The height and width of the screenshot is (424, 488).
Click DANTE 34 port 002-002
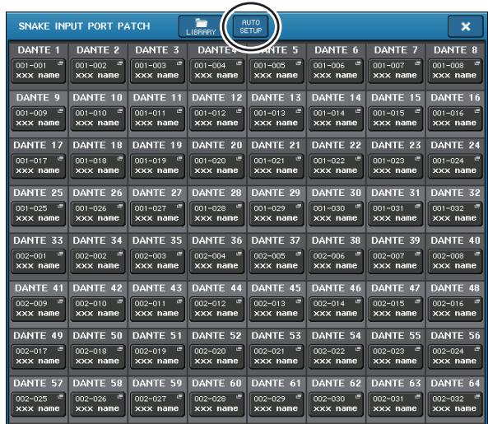(98, 262)
